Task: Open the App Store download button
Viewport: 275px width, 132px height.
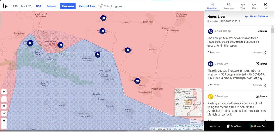Action: pyautogui.click(x=234, y=126)
